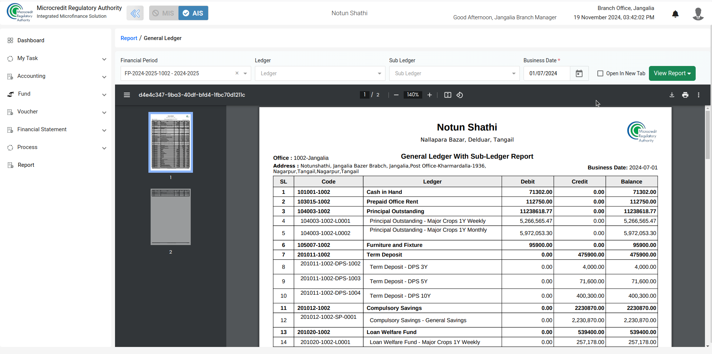Click the Report sidebar icon
Screen dimensions: 712x354
(x=10, y=165)
